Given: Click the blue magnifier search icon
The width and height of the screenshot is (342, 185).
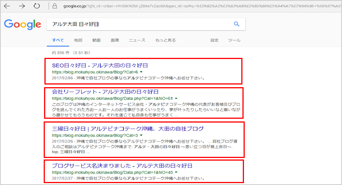Looking at the screenshot, I should [236, 24].
